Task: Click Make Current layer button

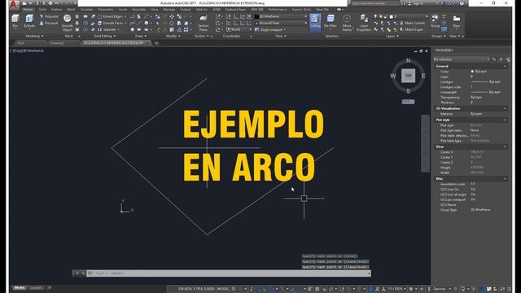Action: (x=412, y=23)
